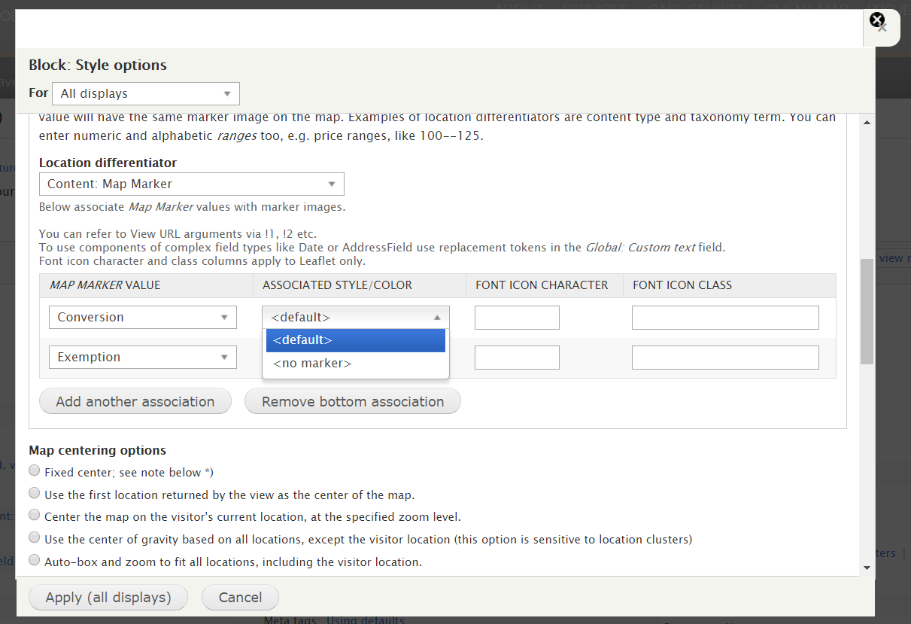Viewport: 911px width, 624px height.
Task: Click Font Icon Character field for Conversion
Action: 517,318
